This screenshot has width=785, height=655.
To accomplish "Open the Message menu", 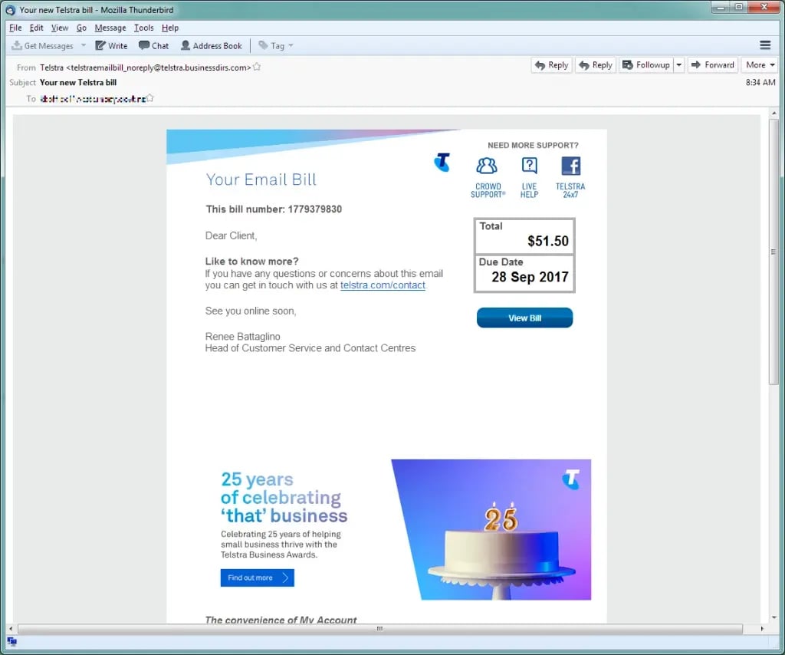I will [x=110, y=28].
